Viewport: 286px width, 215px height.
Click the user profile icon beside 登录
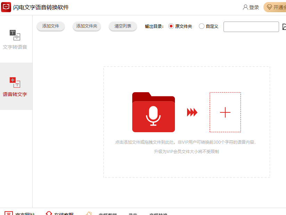click(245, 7)
